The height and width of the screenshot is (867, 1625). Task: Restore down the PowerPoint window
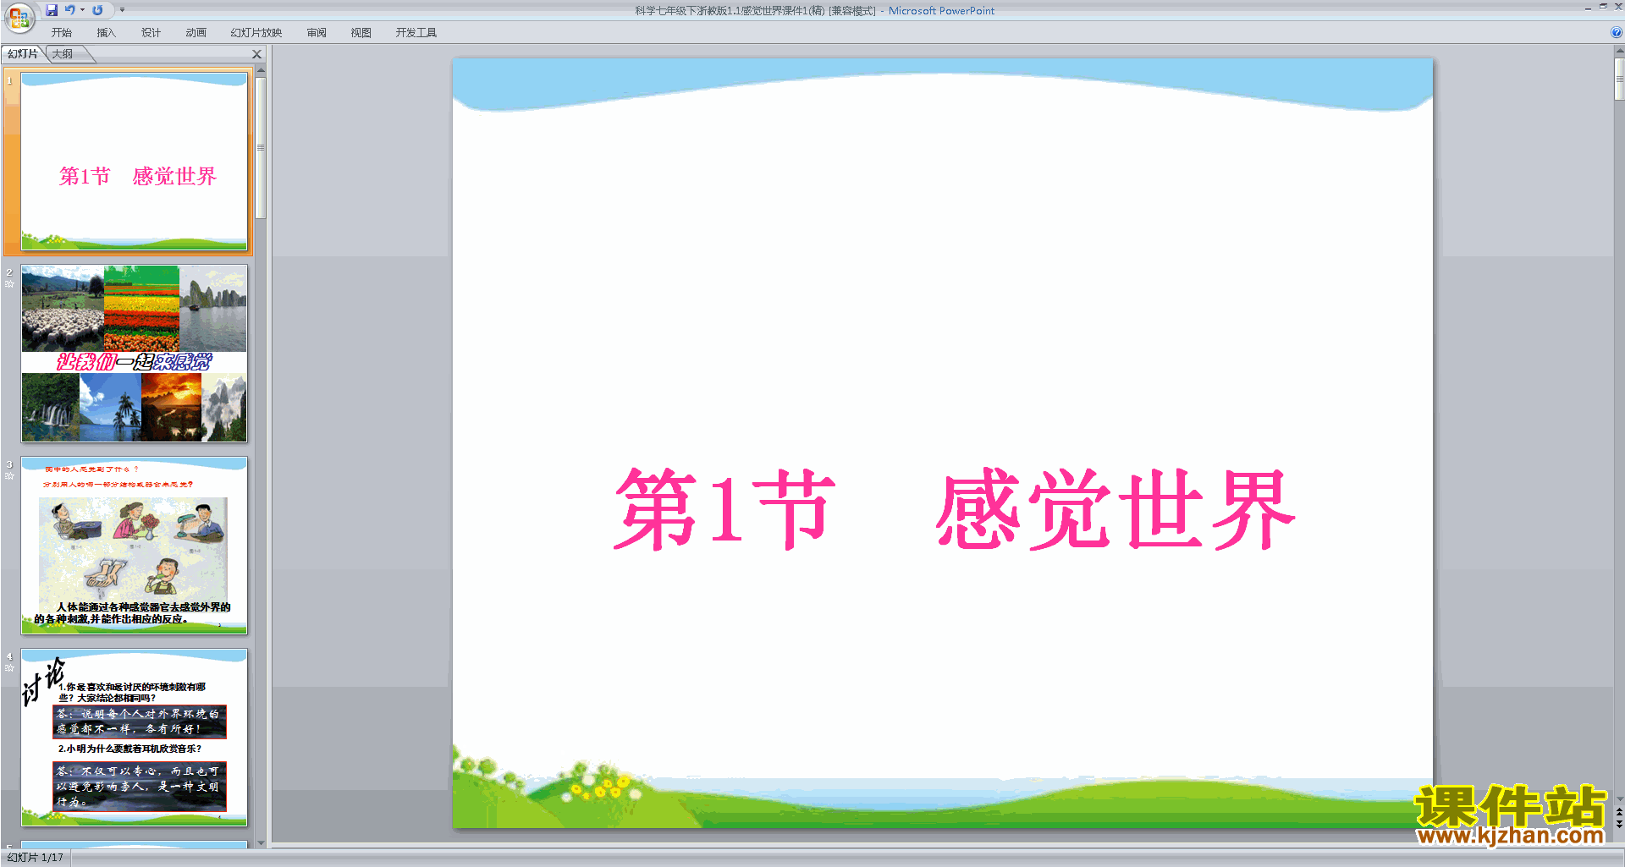tap(1603, 7)
